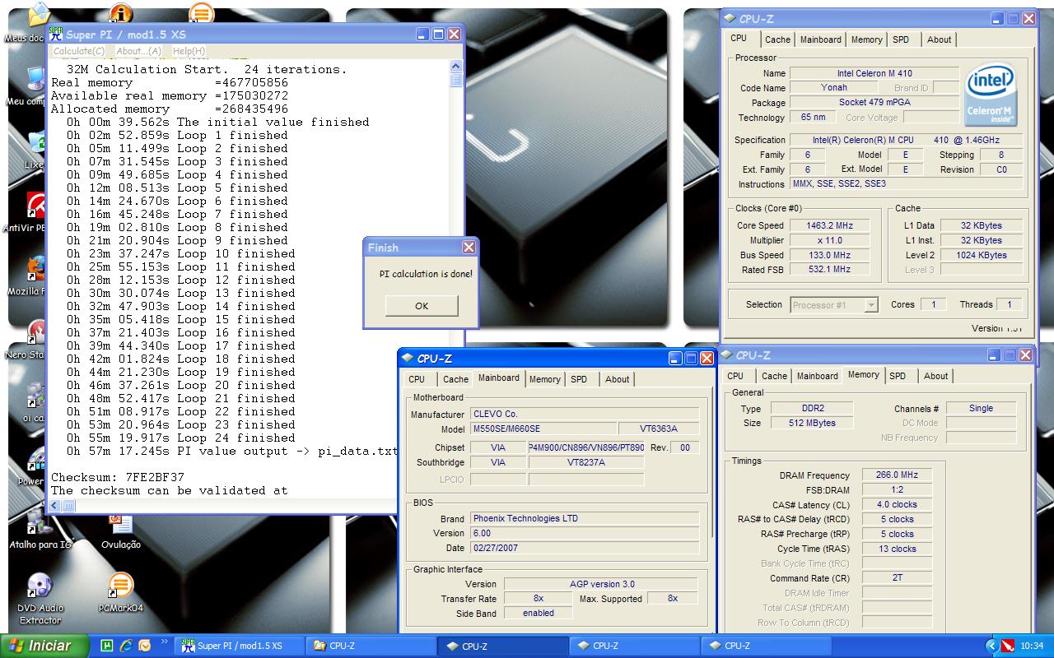Click the motherboard Manufacturer field
The height and width of the screenshot is (658, 1054).
tap(585, 414)
